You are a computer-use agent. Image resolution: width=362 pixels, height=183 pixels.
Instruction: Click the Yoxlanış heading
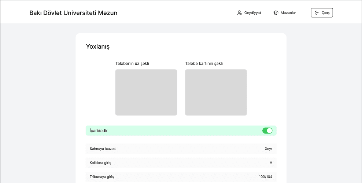pyautogui.click(x=97, y=46)
